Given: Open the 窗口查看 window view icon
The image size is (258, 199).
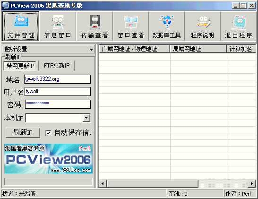Looking at the screenshot, I should click(x=131, y=26).
